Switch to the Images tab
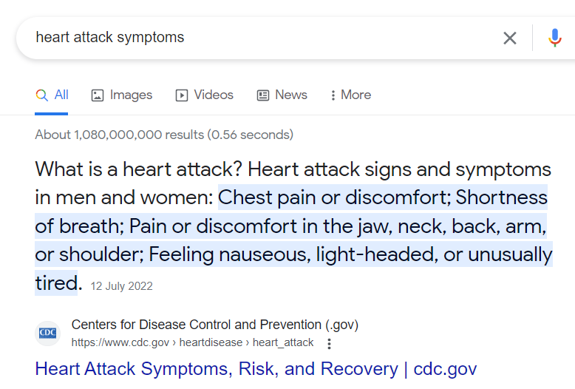Screen dimensions: 575x389 131,95
